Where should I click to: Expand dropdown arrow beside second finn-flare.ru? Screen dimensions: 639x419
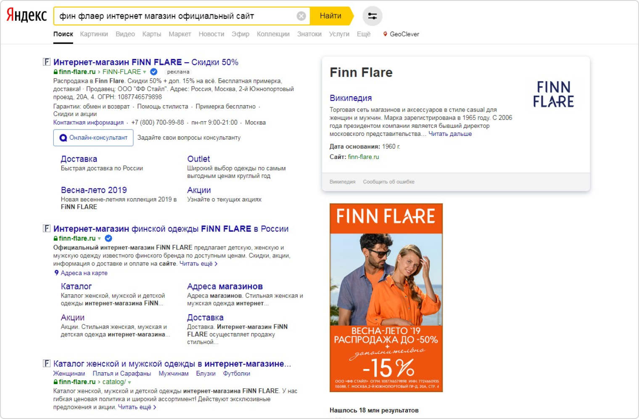tap(100, 239)
